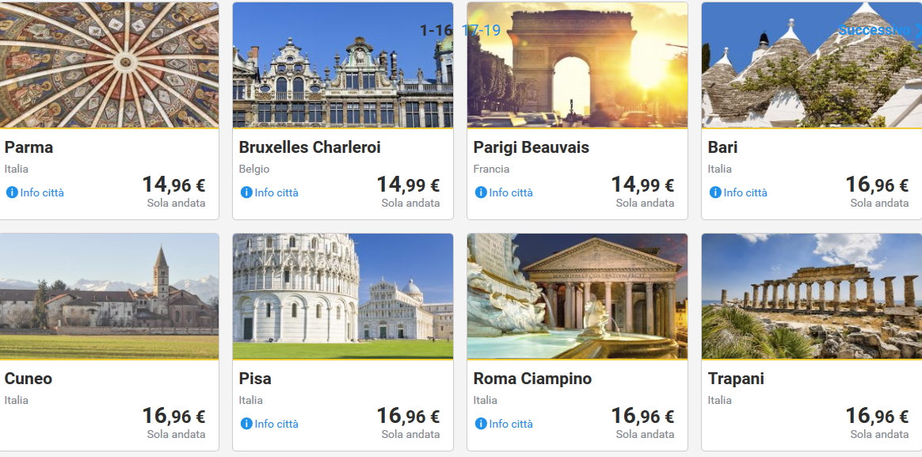
Task: Click the info icon for Bruxelles Charleroi
Action: 246,192
